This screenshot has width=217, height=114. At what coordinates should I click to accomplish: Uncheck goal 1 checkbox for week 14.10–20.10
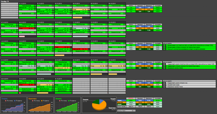(x=164, y=45)
